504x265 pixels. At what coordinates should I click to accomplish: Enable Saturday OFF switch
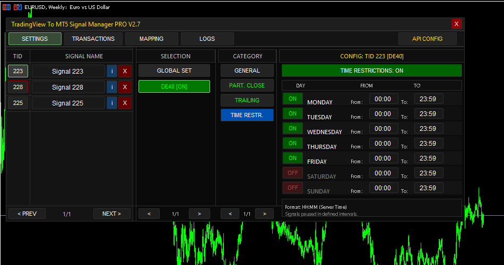click(x=292, y=173)
